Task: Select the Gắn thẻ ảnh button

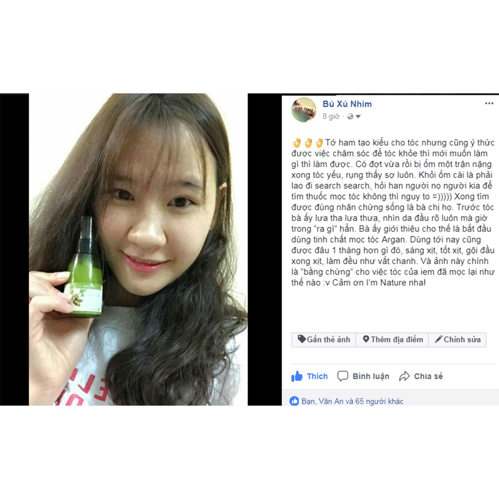Action: (x=324, y=340)
